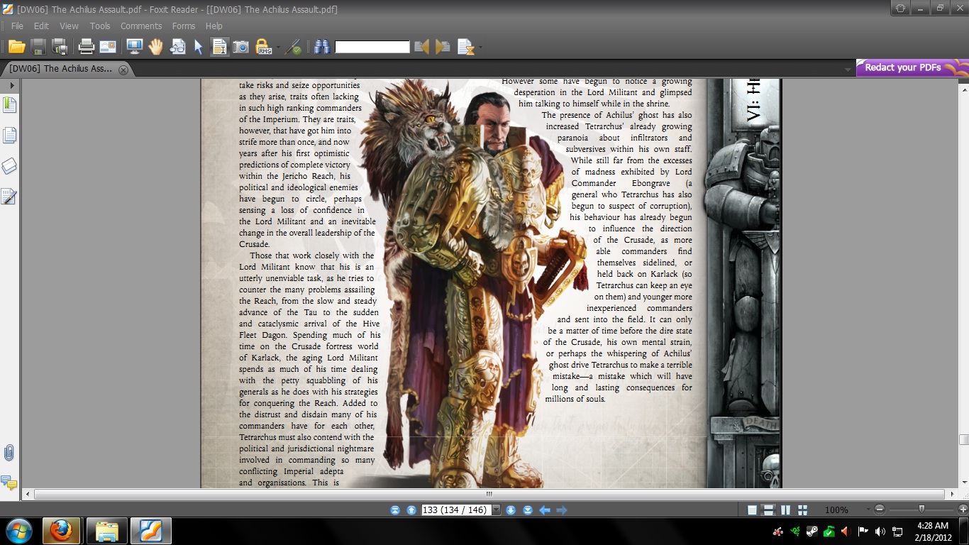969x545 pixels.
Task: Launch Firefox from the taskbar
Action: tap(61, 531)
